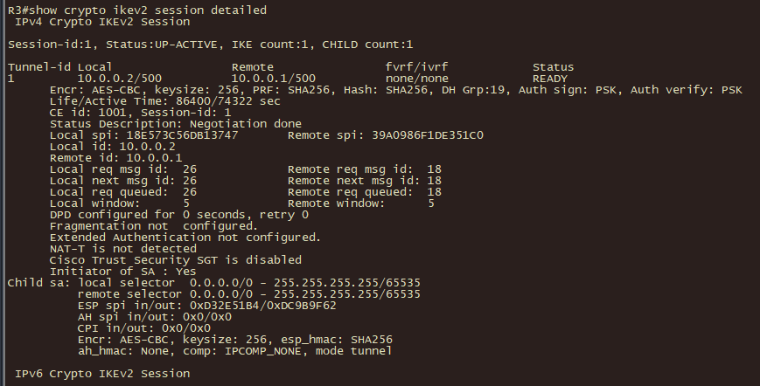
Task: Click the IPv4 Crypto IKEv2 Session heading
Action: click(x=102, y=22)
